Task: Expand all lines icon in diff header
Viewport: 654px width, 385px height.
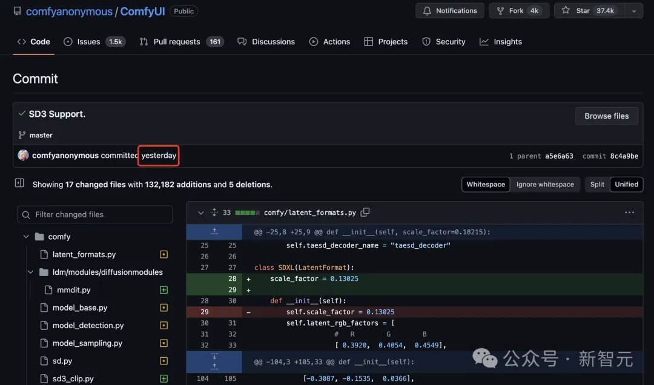Action: pos(214,212)
